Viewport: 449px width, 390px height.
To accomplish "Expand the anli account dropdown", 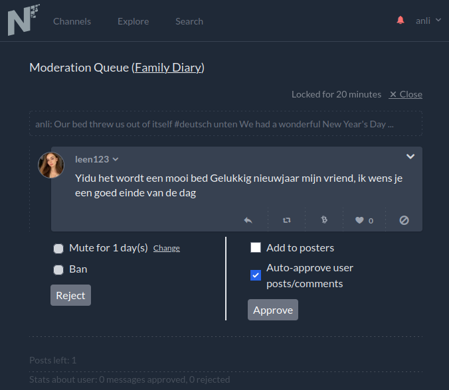I will pos(428,21).
